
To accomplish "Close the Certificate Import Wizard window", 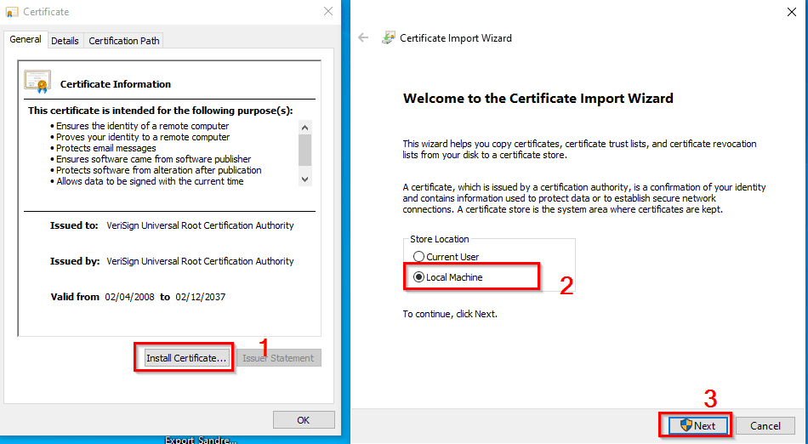I will point(791,12).
